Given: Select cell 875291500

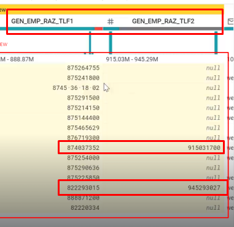Looking at the screenshot, I should coord(84,98).
